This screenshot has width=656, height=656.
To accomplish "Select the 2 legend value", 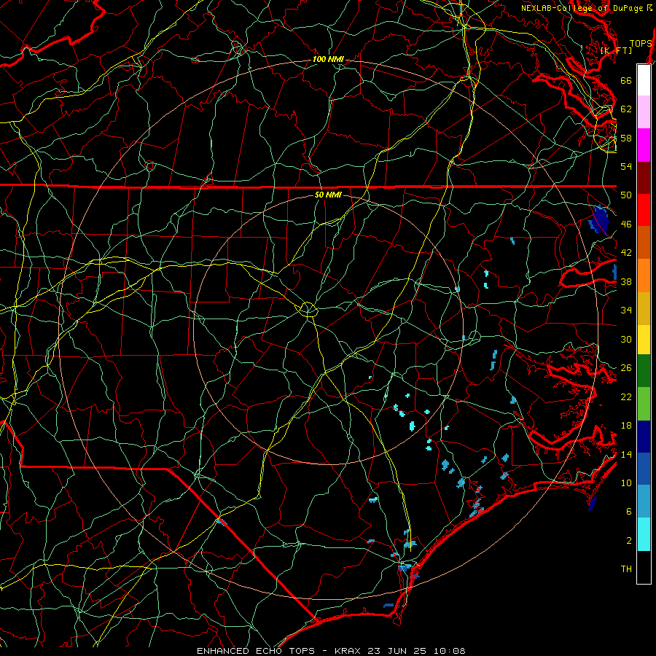I will [629, 541].
